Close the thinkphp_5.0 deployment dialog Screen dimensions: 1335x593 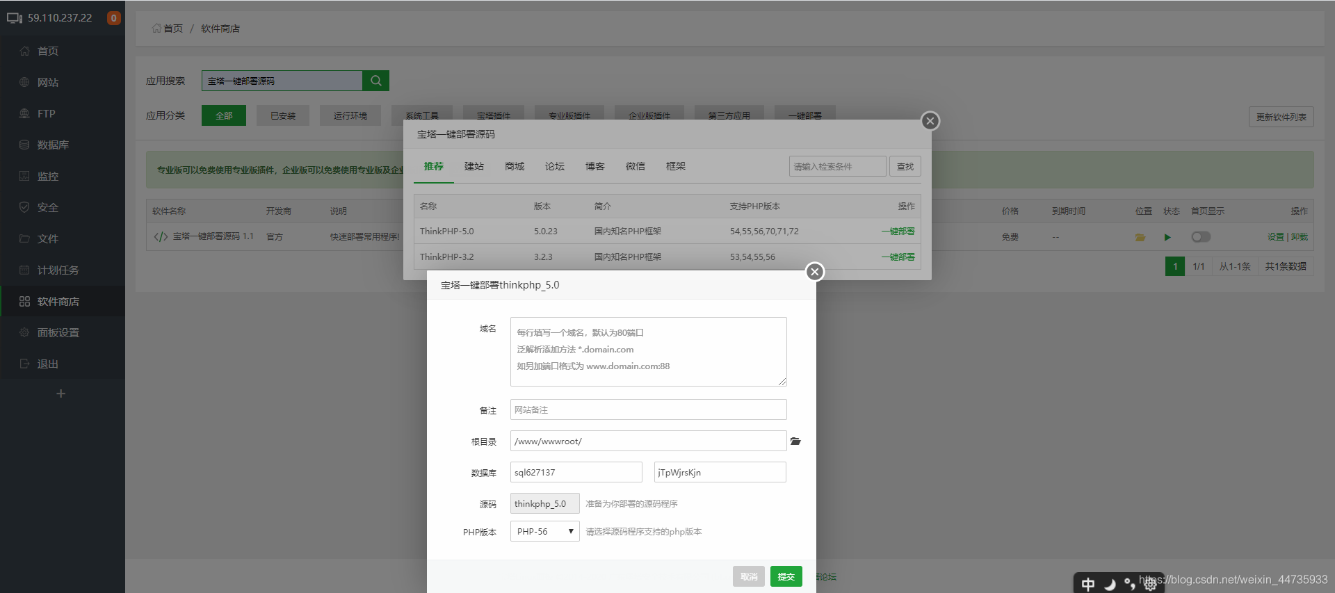(815, 272)
